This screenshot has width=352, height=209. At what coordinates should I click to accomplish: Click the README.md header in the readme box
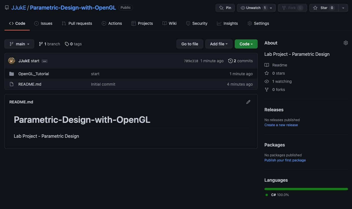[21, 102]
